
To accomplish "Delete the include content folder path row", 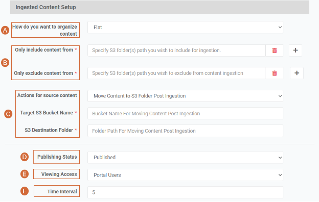I will (x=274, y=50).
